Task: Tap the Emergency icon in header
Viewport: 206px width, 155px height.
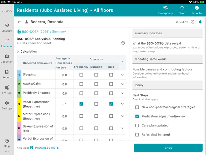Action: tap(165, 10)
